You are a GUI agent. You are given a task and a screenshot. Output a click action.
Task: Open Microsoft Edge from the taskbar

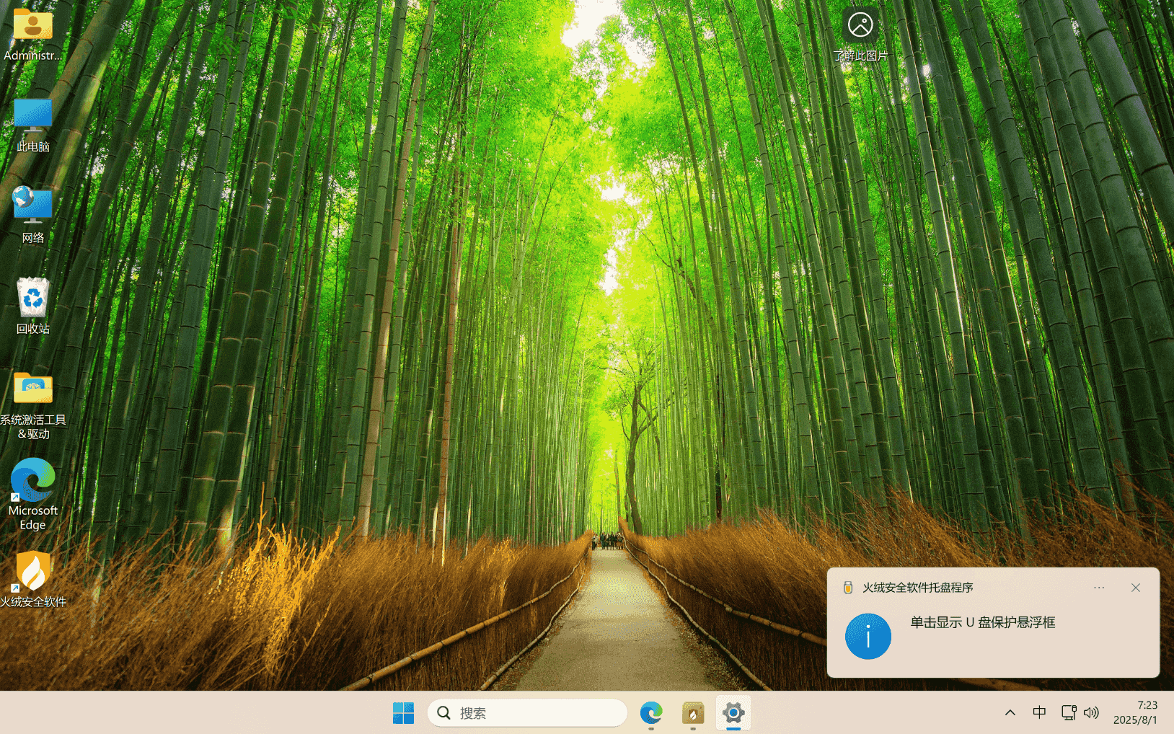[x=651, y=713]
